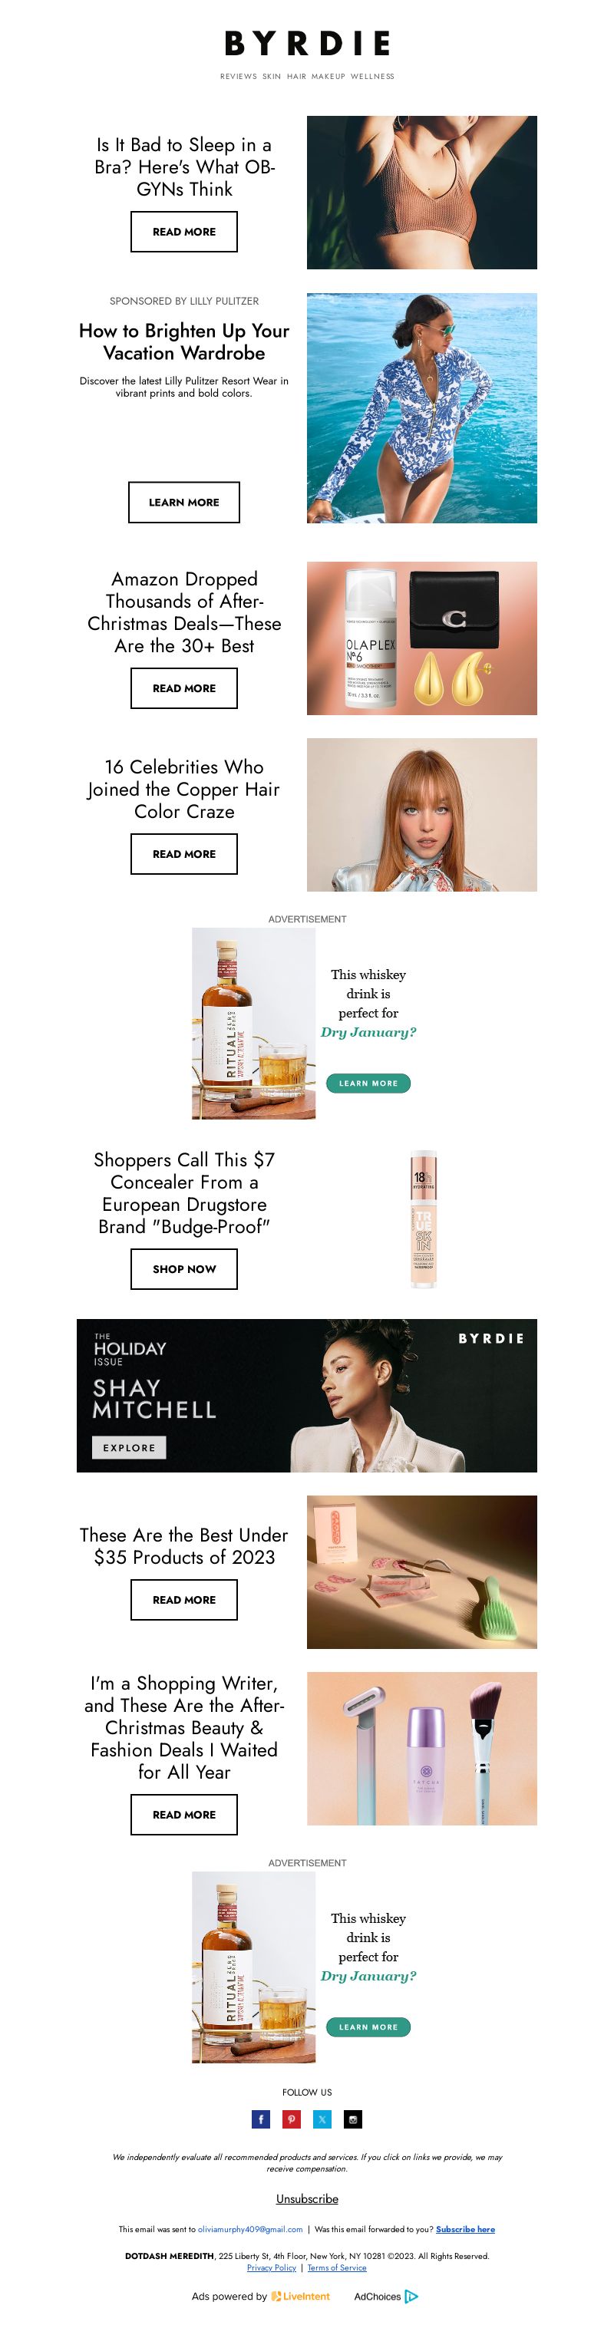The width and height of the screenshot is (614, 2325).
Task: Click the AdChoices triangle icon
Action: coord(411,2296)
